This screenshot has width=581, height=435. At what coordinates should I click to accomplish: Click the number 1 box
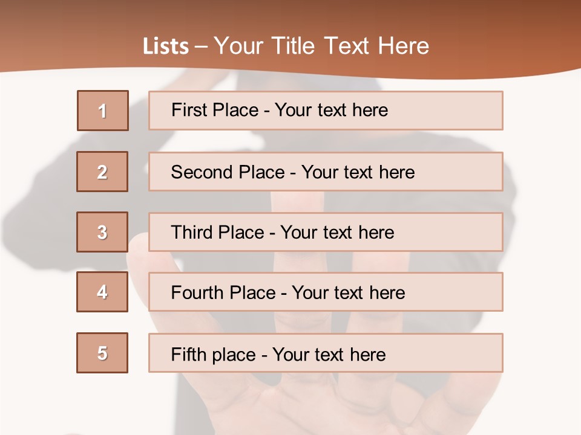pyautogui.click(x=103, y=111)
